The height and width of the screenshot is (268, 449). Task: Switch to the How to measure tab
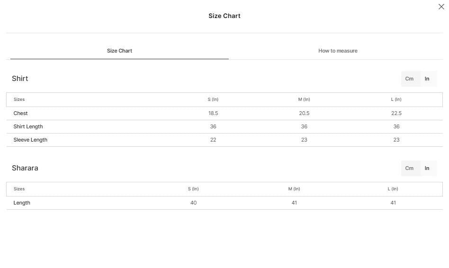click(x=338, y=51)
